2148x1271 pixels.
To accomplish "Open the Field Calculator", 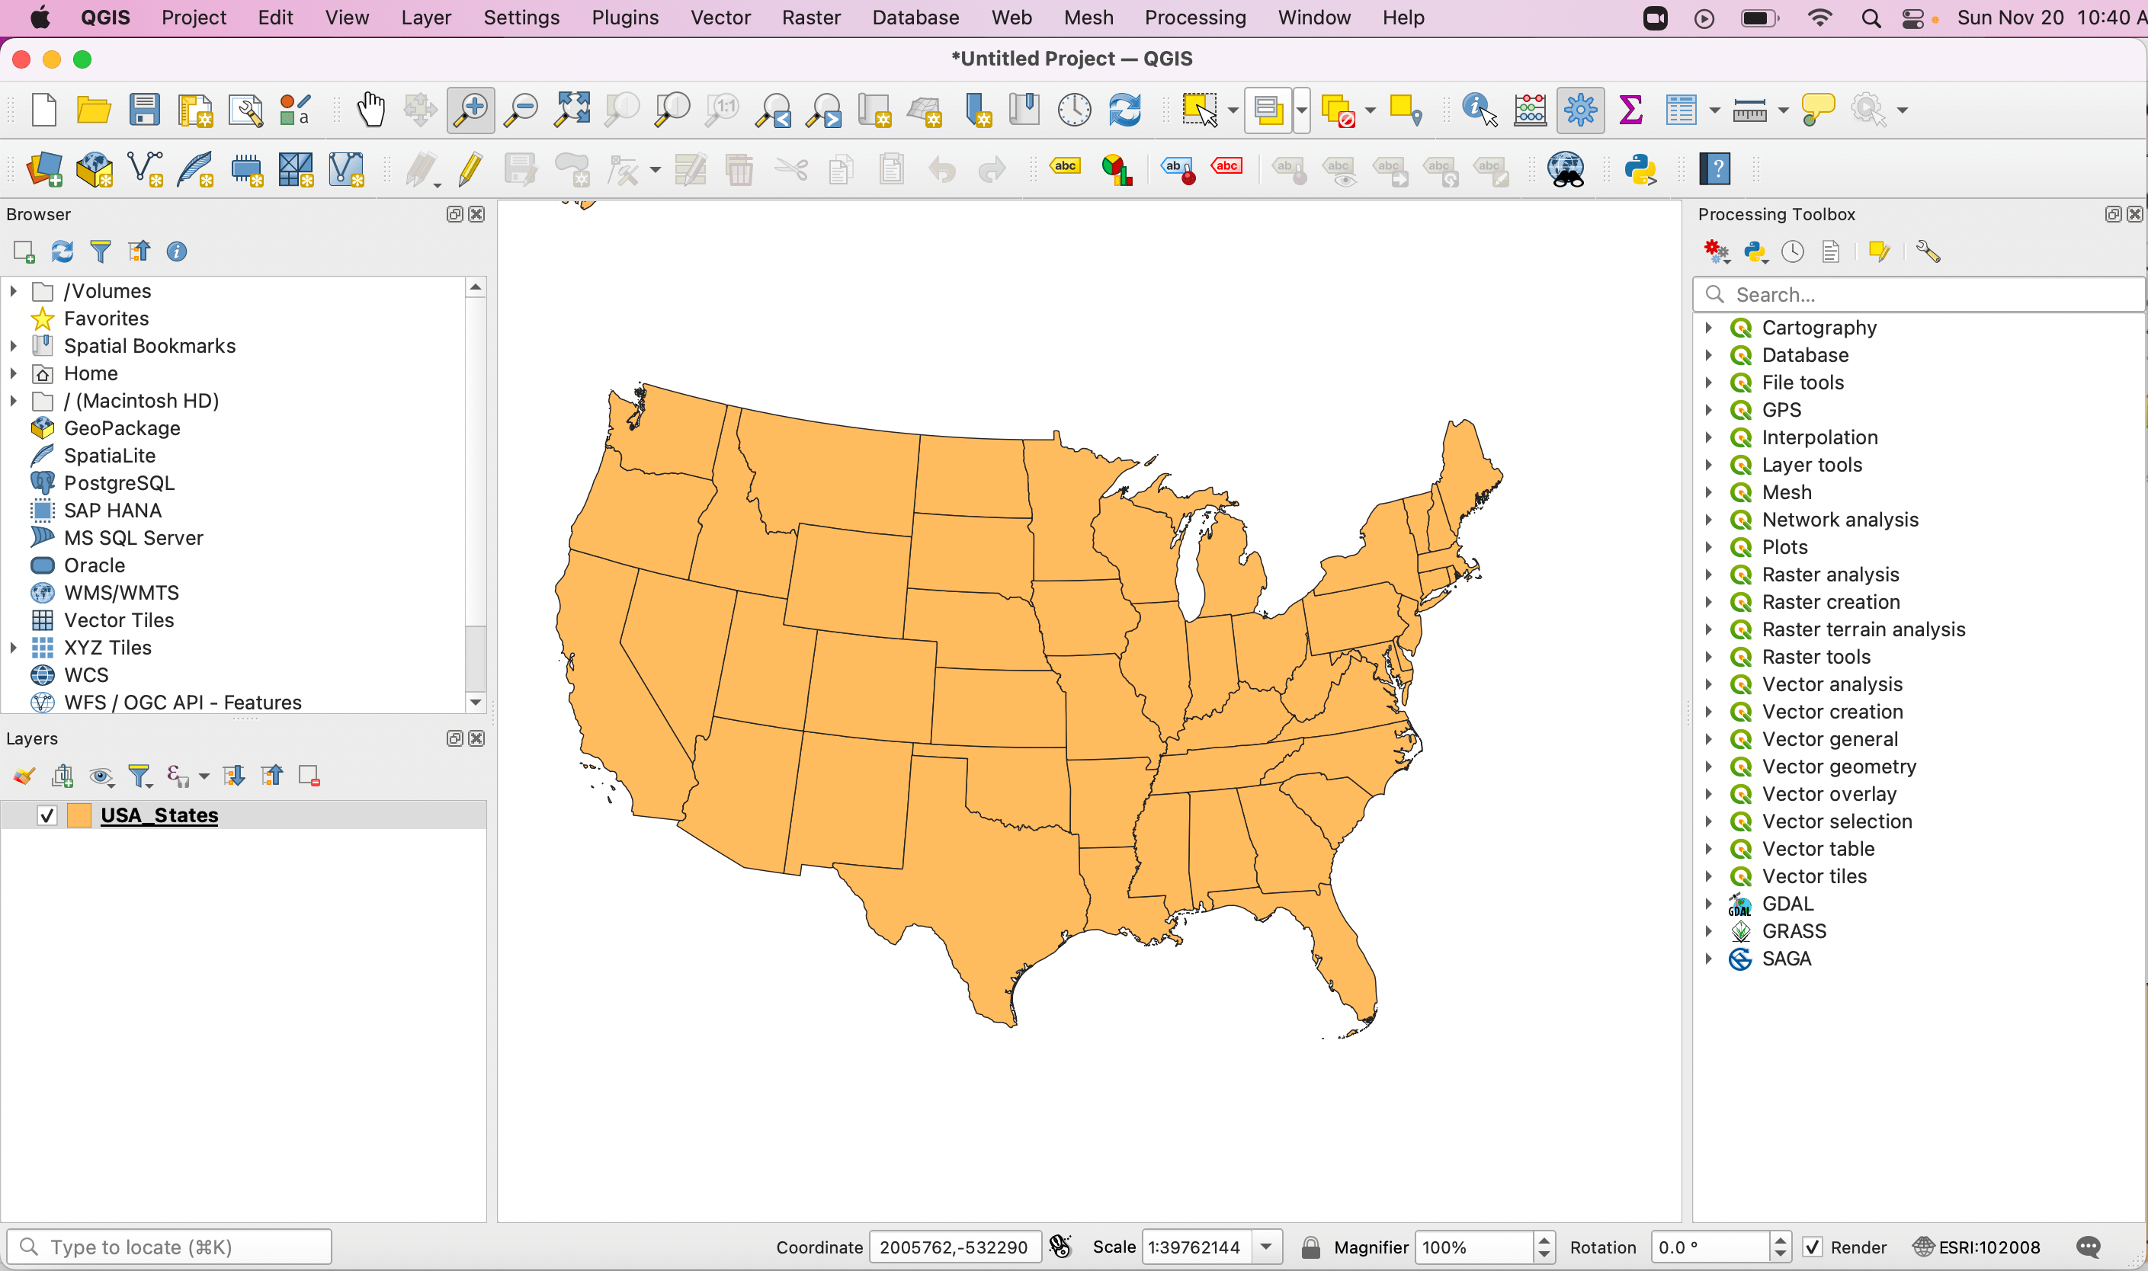I will point(1531,110).
